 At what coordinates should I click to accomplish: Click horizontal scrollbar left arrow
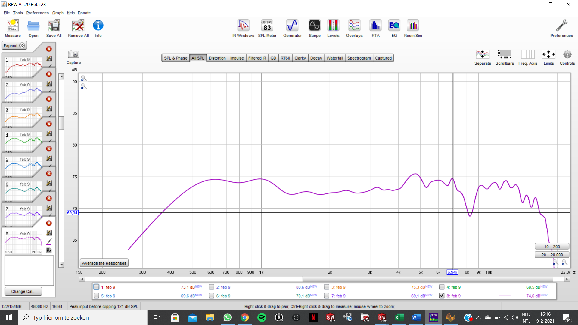click(x=82, y=279)
